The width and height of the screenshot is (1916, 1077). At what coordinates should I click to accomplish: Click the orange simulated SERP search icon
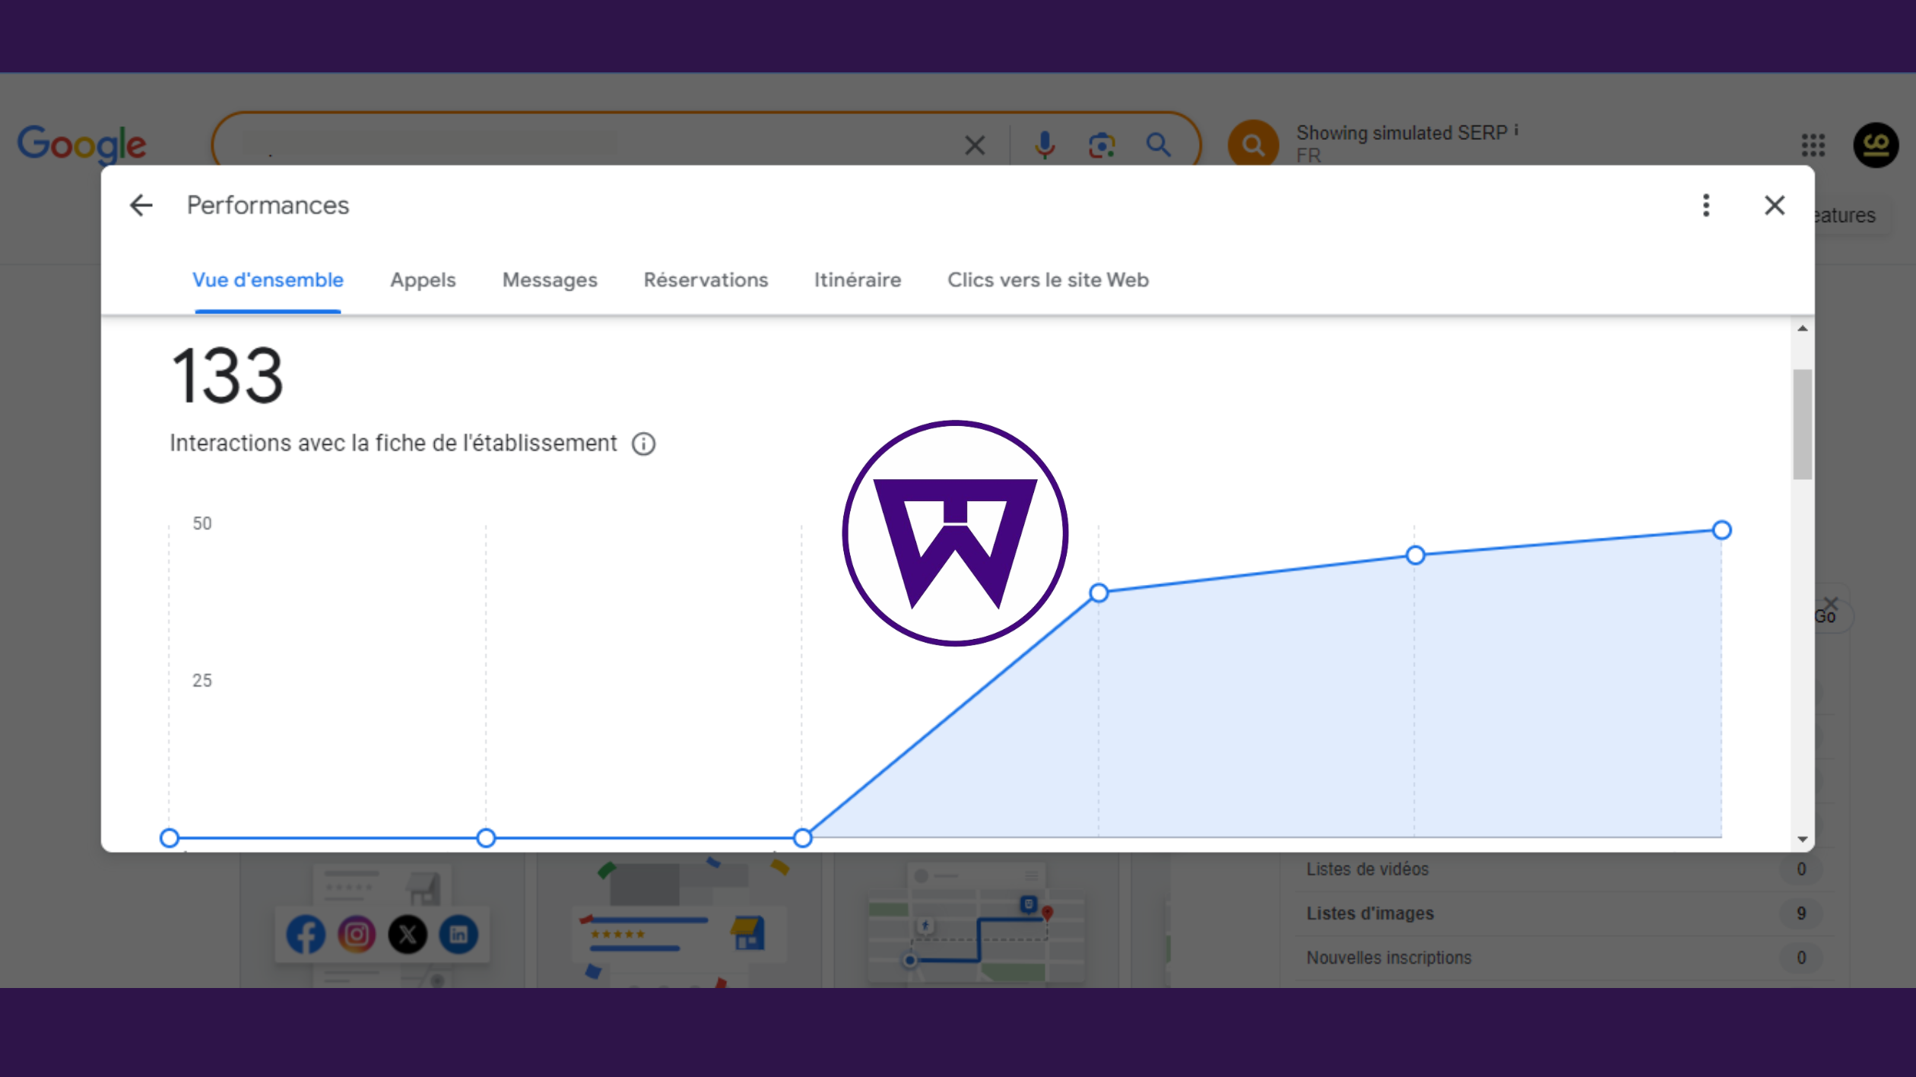(x=1253, y=145)
